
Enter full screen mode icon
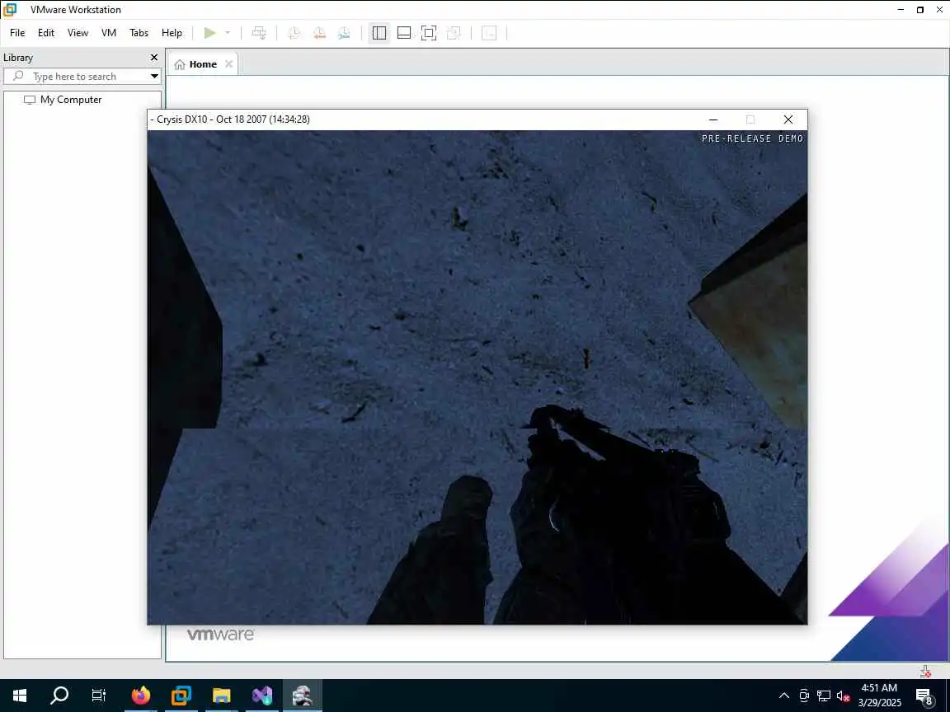[x=428, y=33]
